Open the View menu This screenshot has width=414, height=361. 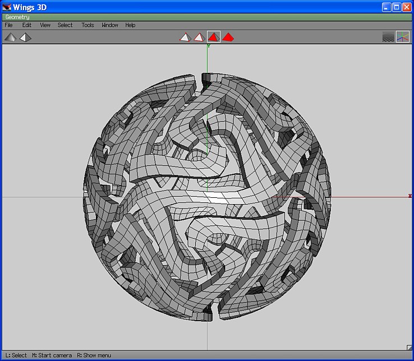click(45, 25)
